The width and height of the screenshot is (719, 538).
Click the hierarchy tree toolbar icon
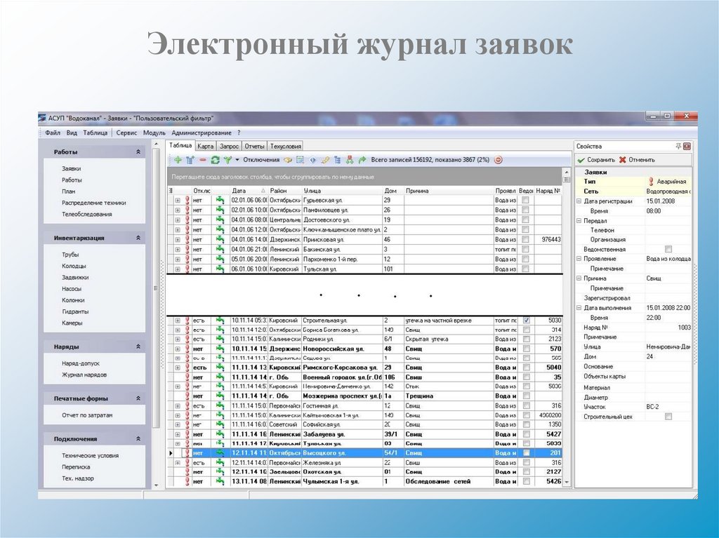350,160
